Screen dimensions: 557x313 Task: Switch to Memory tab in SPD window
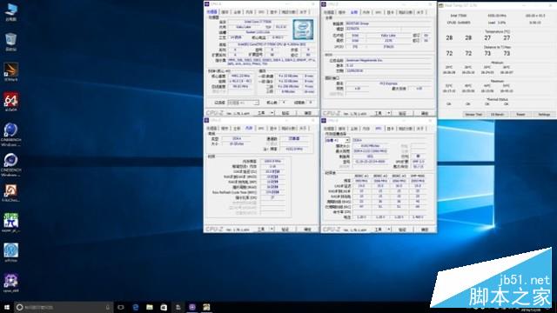click(366, 129)
